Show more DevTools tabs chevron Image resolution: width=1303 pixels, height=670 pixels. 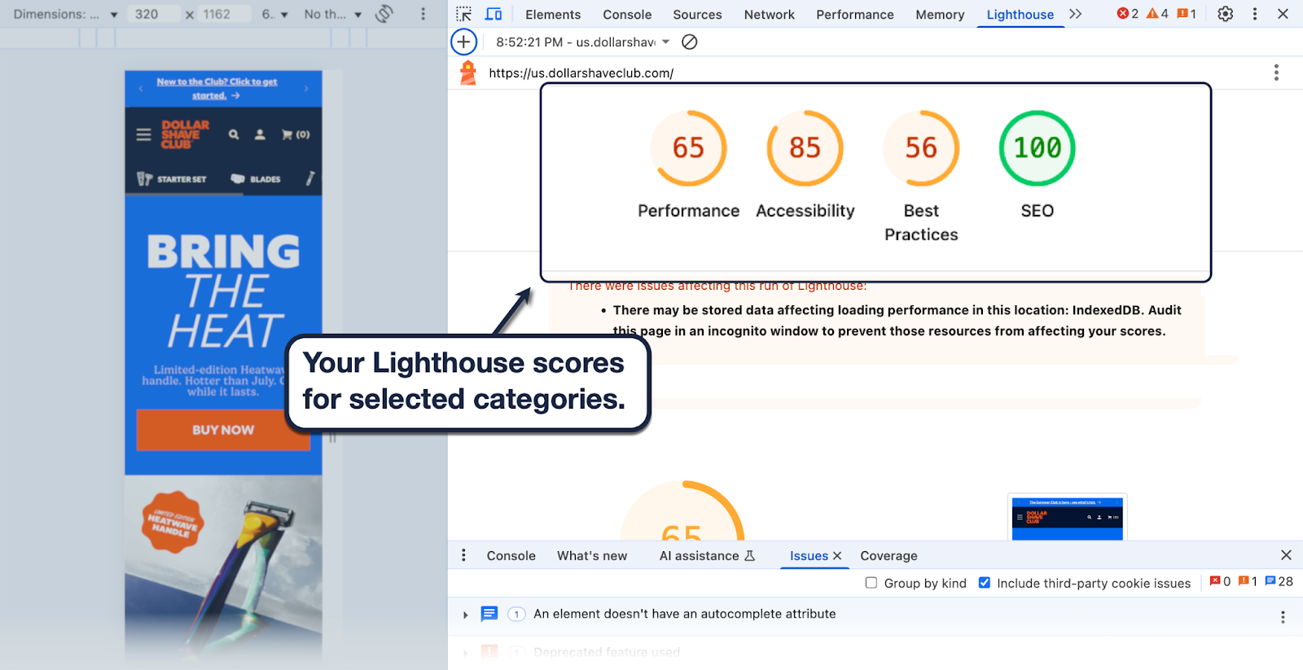pyautogui.click(x=1076, y=14)
